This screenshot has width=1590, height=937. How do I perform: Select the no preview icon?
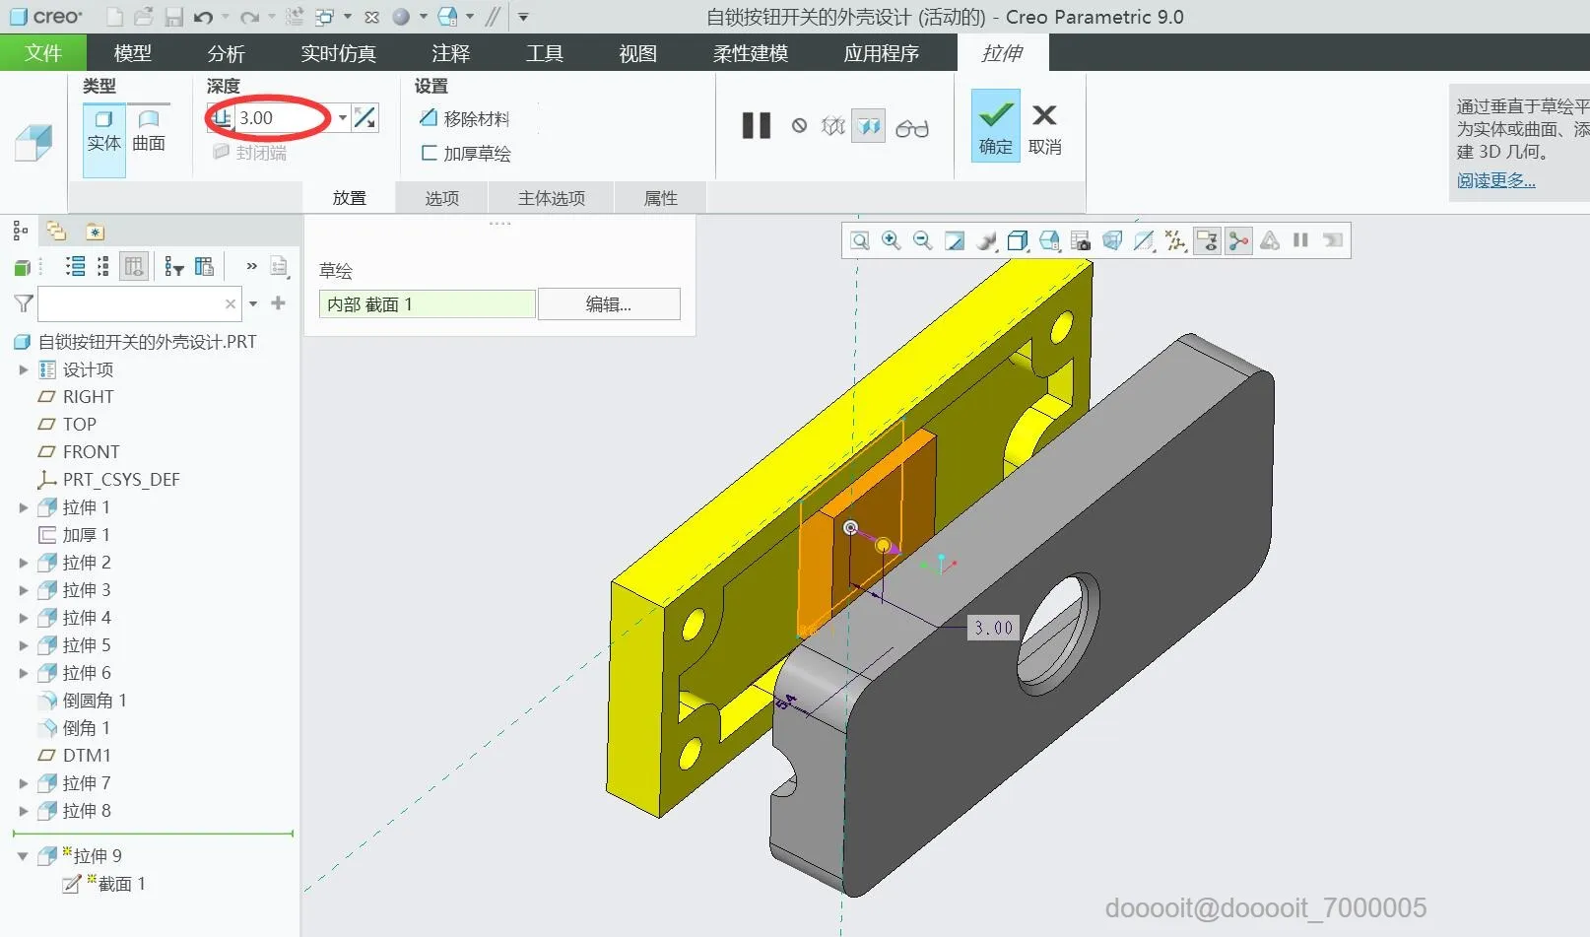799,126
